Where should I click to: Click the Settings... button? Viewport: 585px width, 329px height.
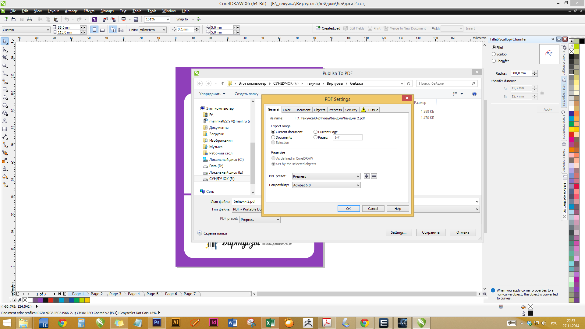399,232
